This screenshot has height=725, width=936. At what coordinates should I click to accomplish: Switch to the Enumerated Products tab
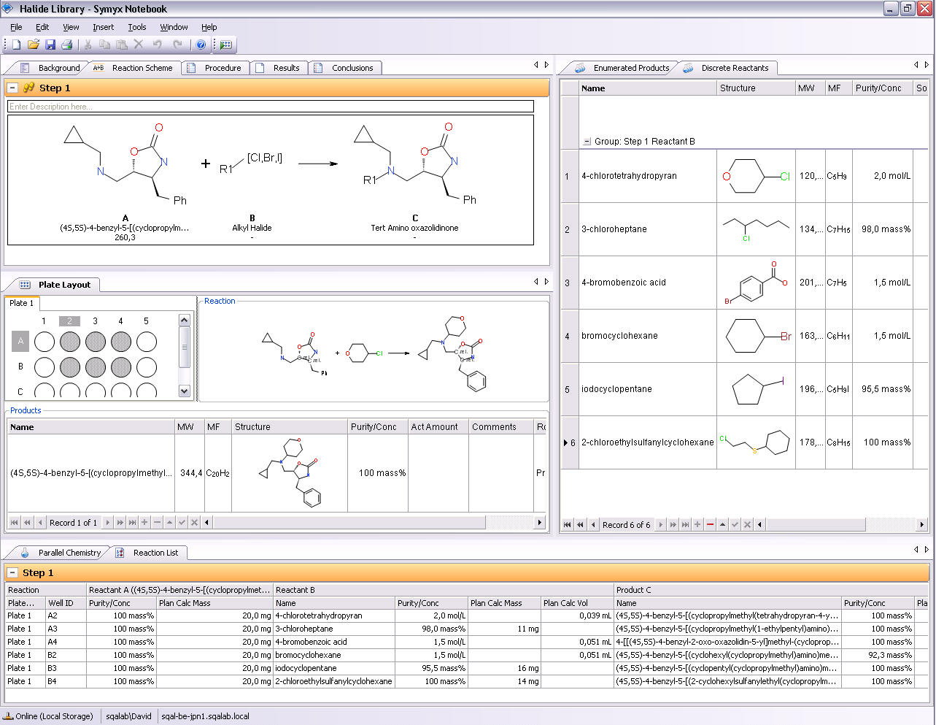click(622, 68)
